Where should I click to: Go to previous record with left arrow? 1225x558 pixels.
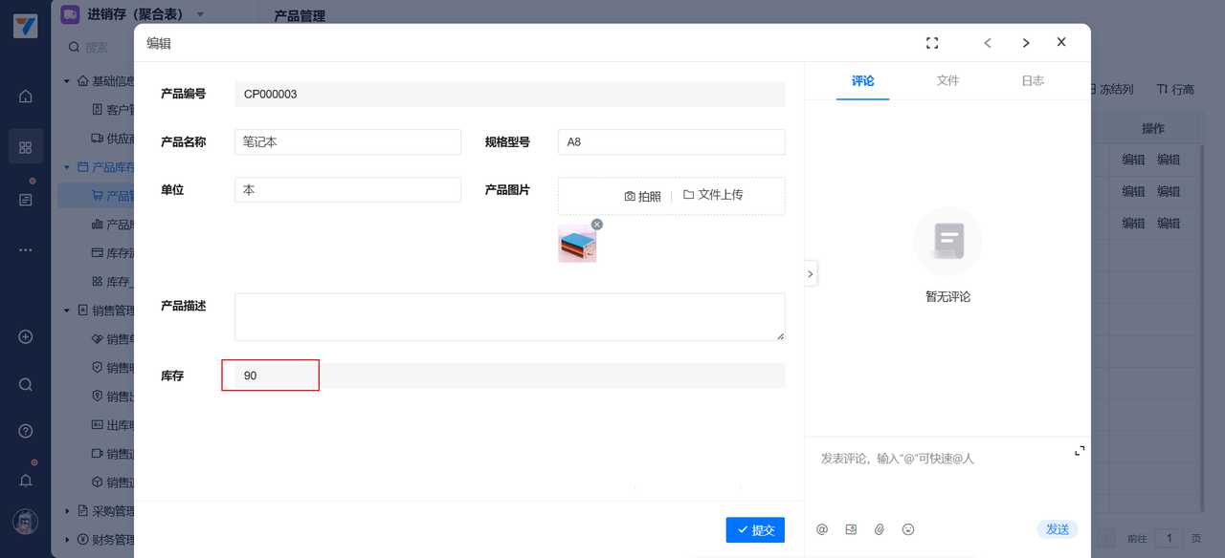[988, 43]
